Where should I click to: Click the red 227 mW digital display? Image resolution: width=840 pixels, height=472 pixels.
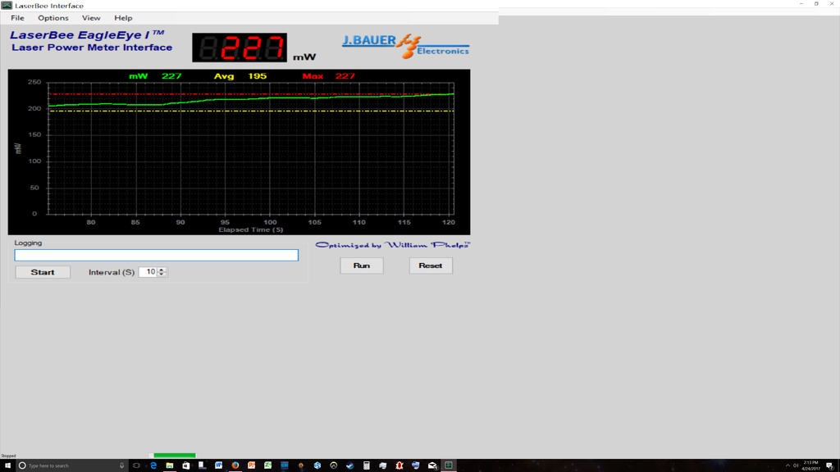240,48
